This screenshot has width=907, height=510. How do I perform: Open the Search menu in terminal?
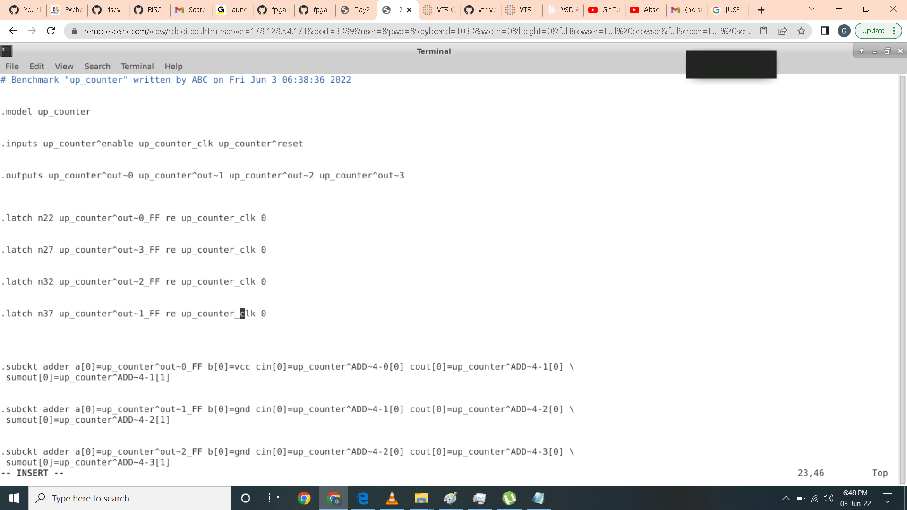97,66
